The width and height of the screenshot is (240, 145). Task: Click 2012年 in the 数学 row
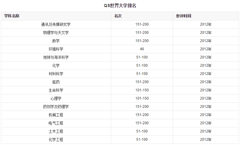(x=206, y=41)
